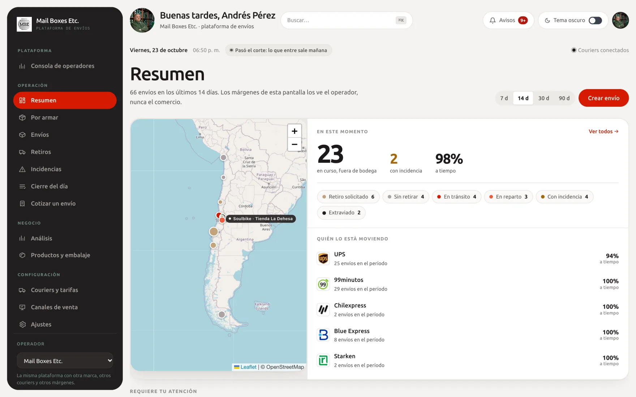Click the Retiros truck icon

coord(22,152)
